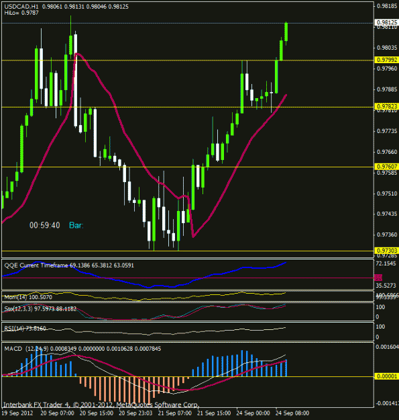Click the current price label 0.98125
The height and width of the screenshot is (420, 399).
(x=386, y=22)
